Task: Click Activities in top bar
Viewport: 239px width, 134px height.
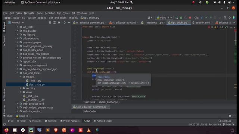Action: click(10, 2)
